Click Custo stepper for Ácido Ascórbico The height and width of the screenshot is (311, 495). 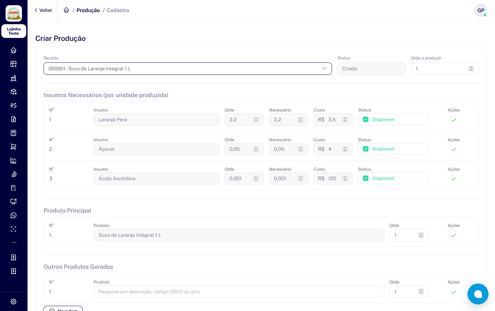click(345, 179)
